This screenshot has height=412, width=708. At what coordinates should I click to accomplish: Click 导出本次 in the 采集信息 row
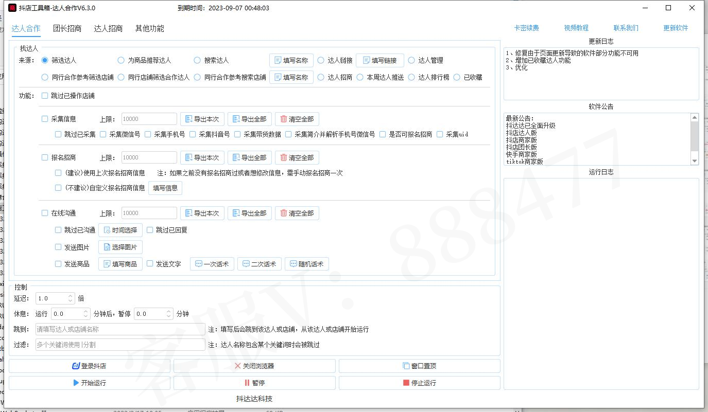tap(202, 119)
